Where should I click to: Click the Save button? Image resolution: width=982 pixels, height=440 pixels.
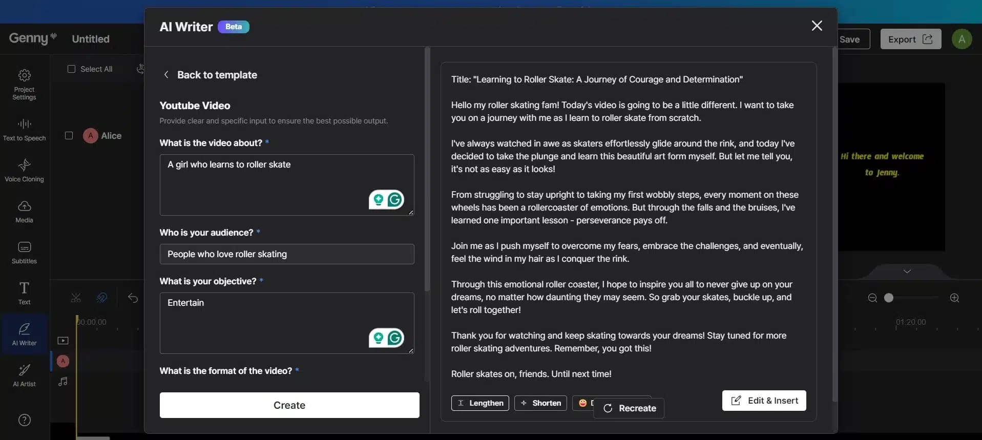(852, 39)
